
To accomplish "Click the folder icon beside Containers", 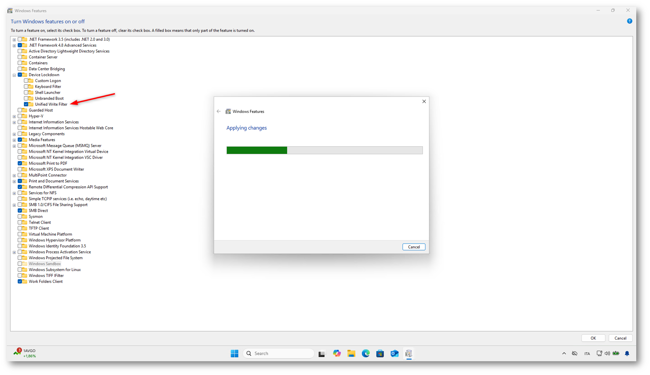I will point(25,63).
